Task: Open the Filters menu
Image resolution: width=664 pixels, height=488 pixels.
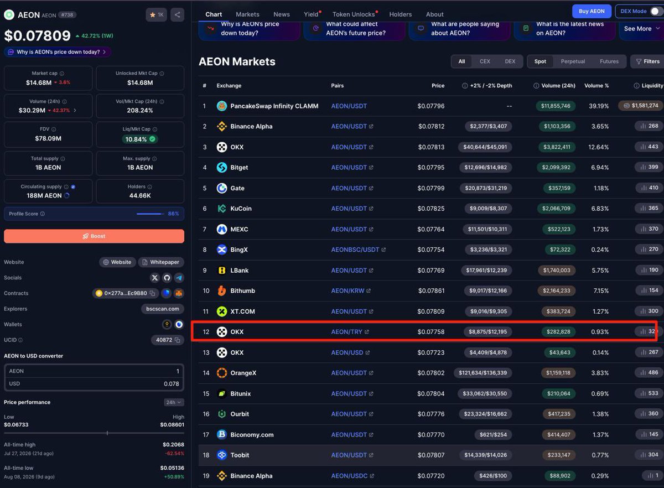Action: 647,61
